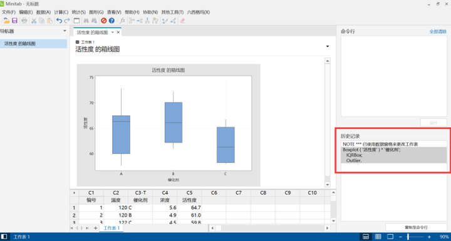
Task: Undo the last action
Action: click(x=60, y=21)
